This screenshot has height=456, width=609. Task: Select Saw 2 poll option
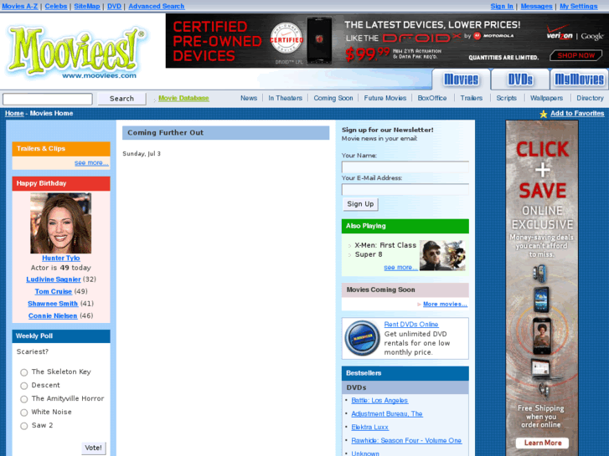pos(24,426)
